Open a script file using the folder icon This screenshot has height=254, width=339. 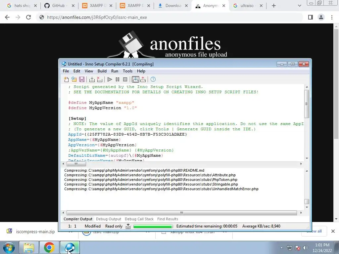[x=74, y=79]
